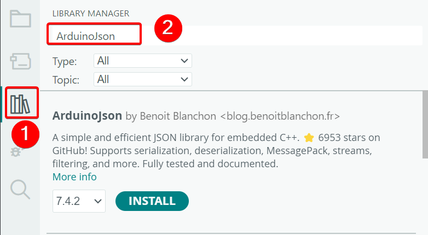Open the Boards Manager sidebar icon
The width and height of the screenshot is (428, 235).
click(21, 61)
